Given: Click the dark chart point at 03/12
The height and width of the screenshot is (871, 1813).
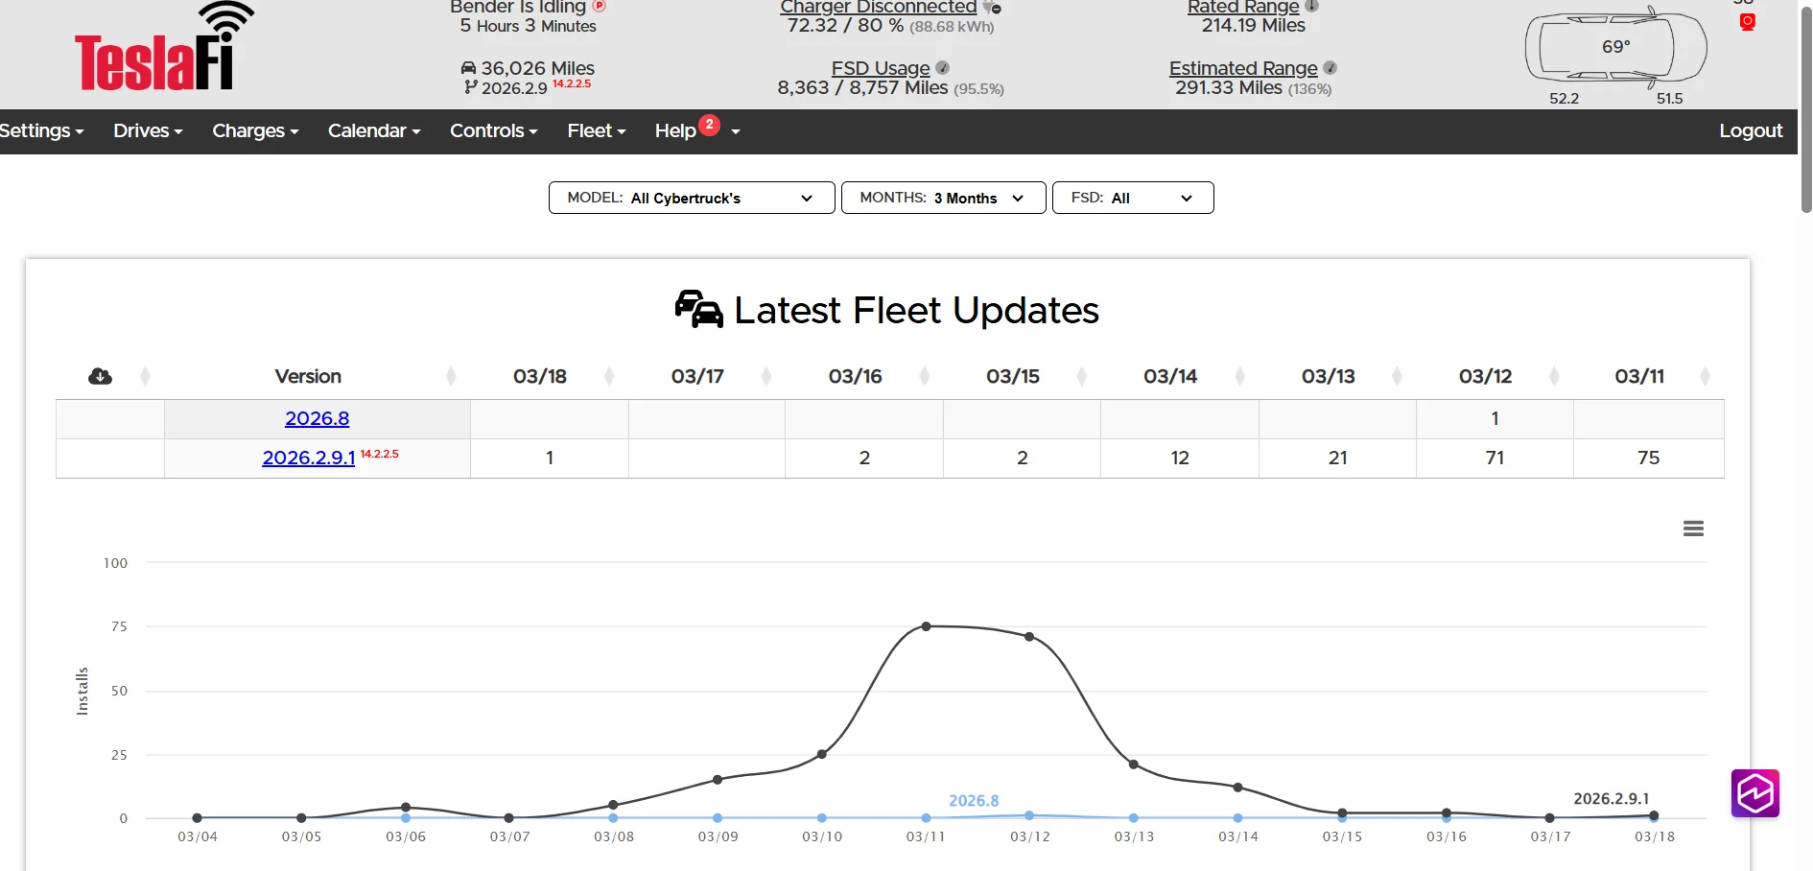Looking at the screenshot, I should coord(1029,637).
